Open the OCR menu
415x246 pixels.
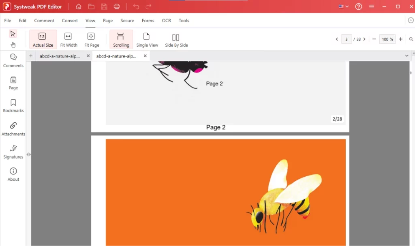[166, 21]
